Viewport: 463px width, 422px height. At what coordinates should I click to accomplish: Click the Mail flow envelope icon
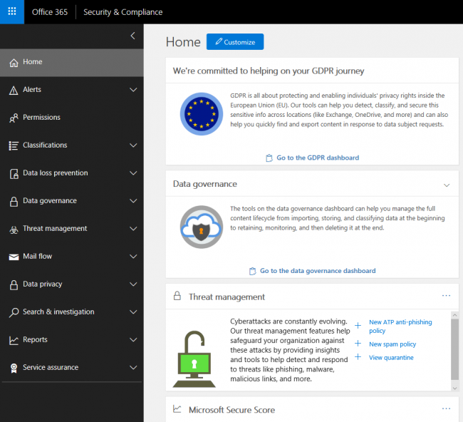pyautogui.click(x=14, y=257)
